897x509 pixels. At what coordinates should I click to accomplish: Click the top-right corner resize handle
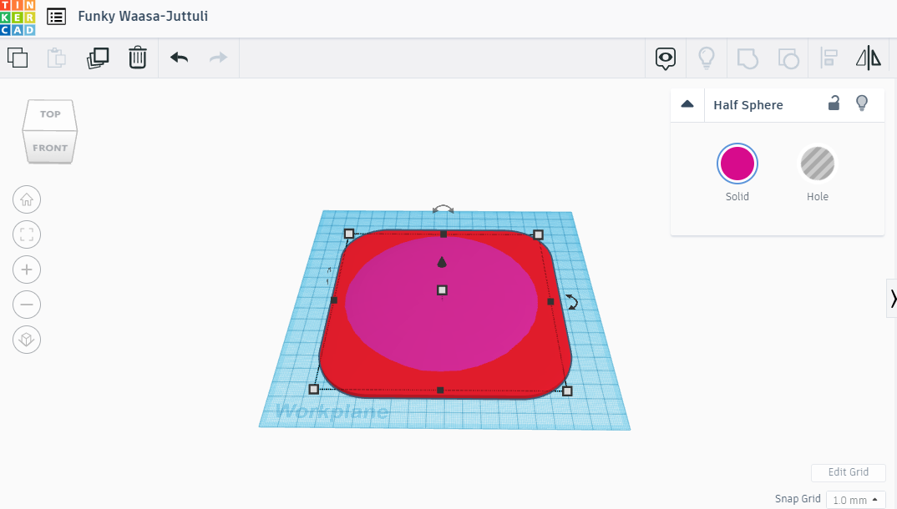(538, 234)
